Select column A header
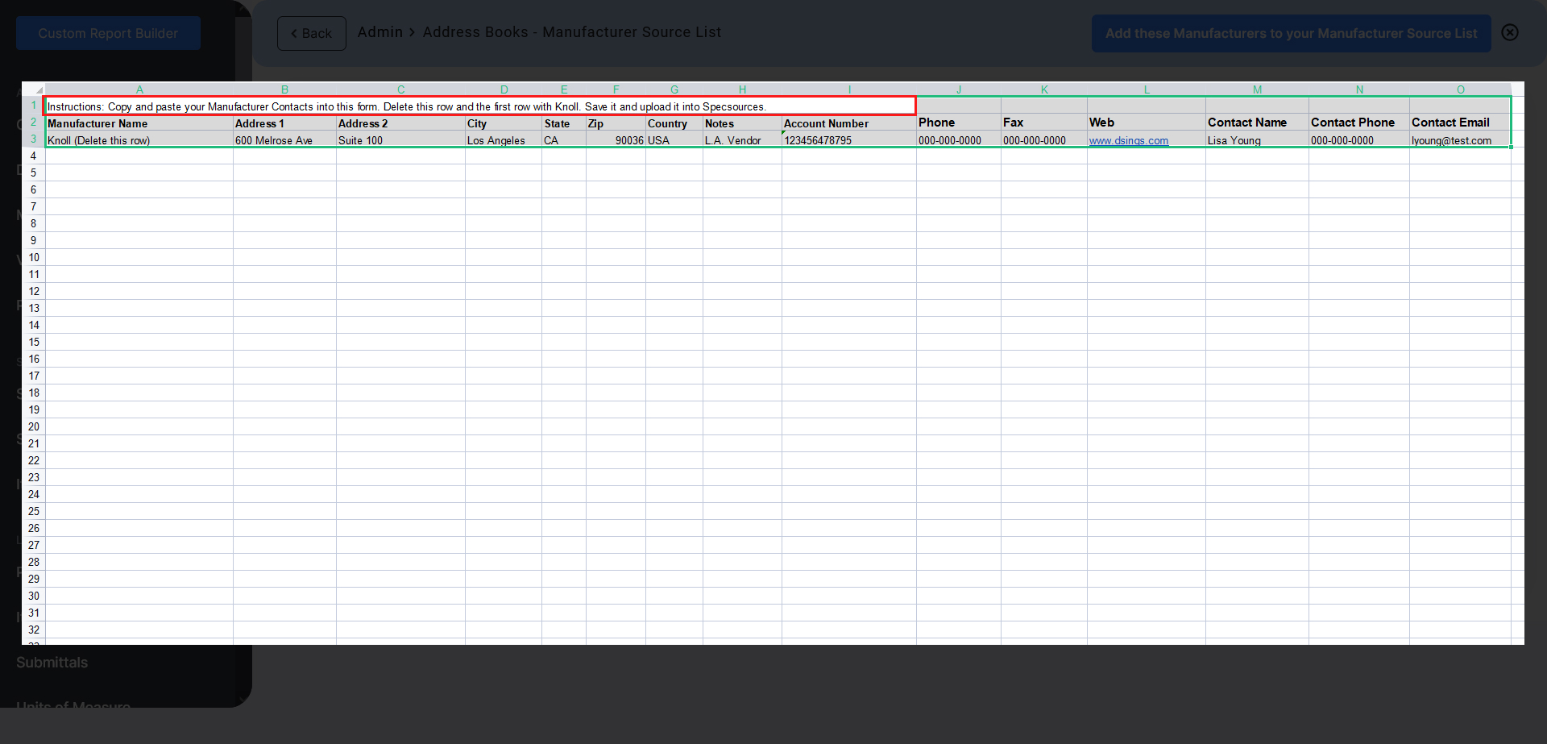Screen dimensions: 1547x744 pos(139,89)
